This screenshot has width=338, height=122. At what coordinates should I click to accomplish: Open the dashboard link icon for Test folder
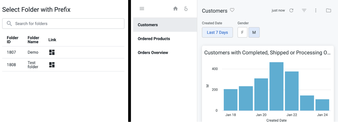pos(52,65)
